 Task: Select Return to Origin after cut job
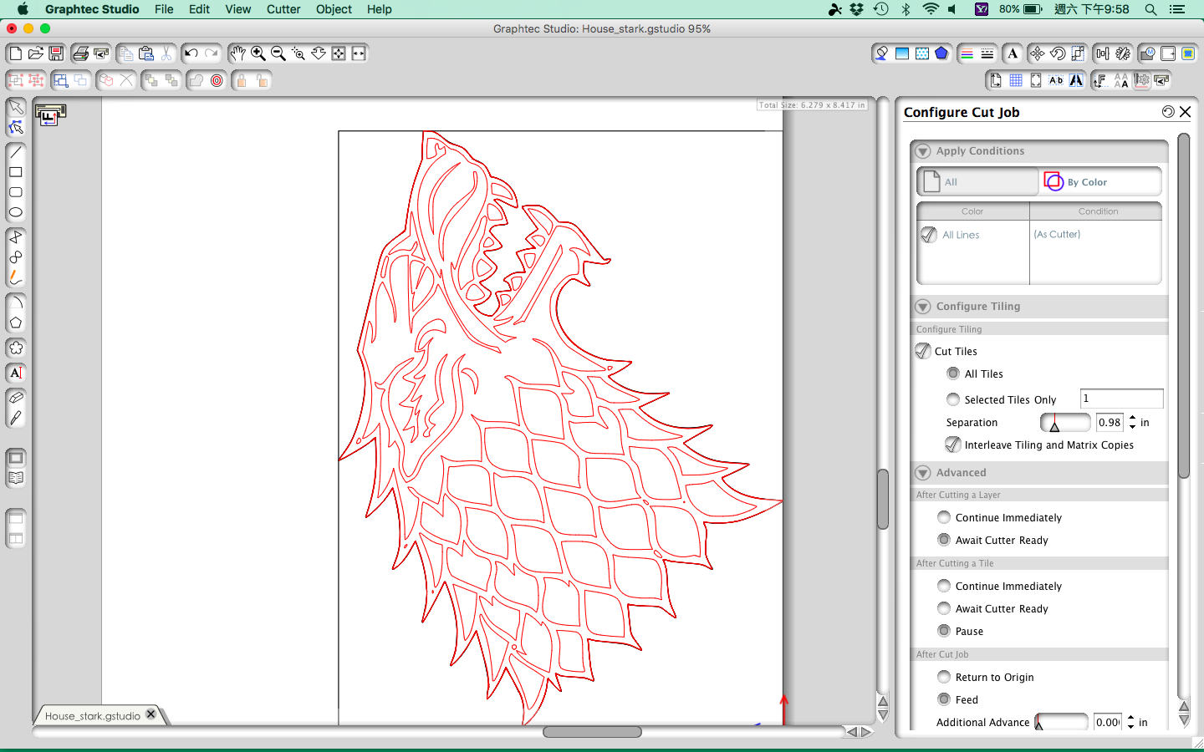(x=944, y=677)
